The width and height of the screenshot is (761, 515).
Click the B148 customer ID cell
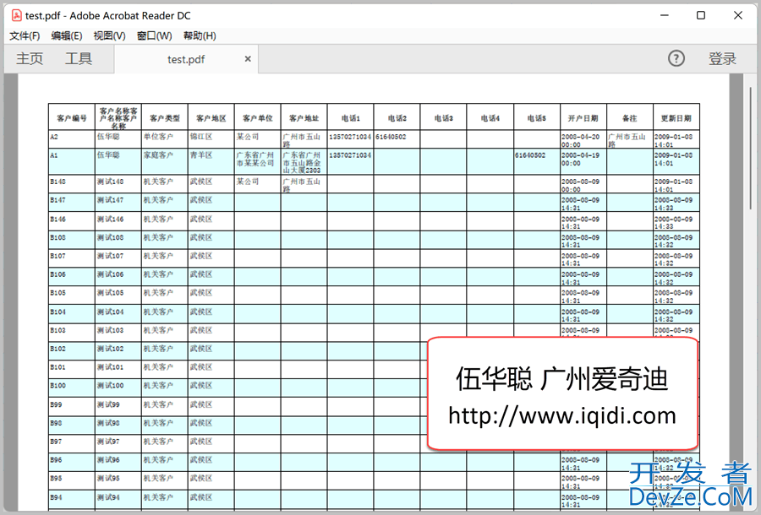point(72,183)
